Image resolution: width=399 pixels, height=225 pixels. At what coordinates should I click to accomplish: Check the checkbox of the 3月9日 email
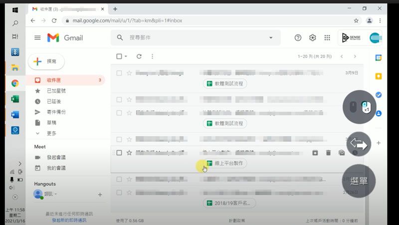pyautogui.click(x=119, y=73)
